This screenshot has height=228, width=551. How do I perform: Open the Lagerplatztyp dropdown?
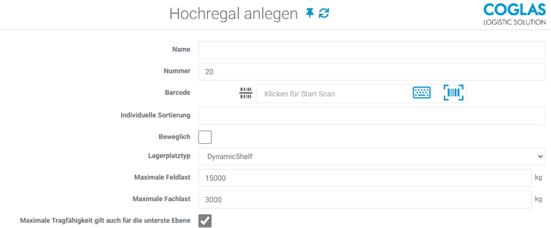[x=371, y=156]
